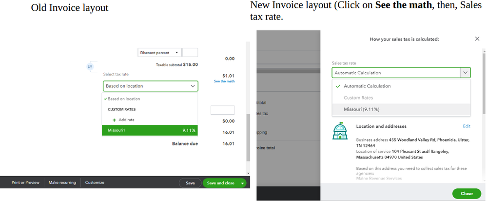Click the blue swap arrows icon
This screenshot has width=487, height=203.
pyautogui.click(x=90, y=66)
